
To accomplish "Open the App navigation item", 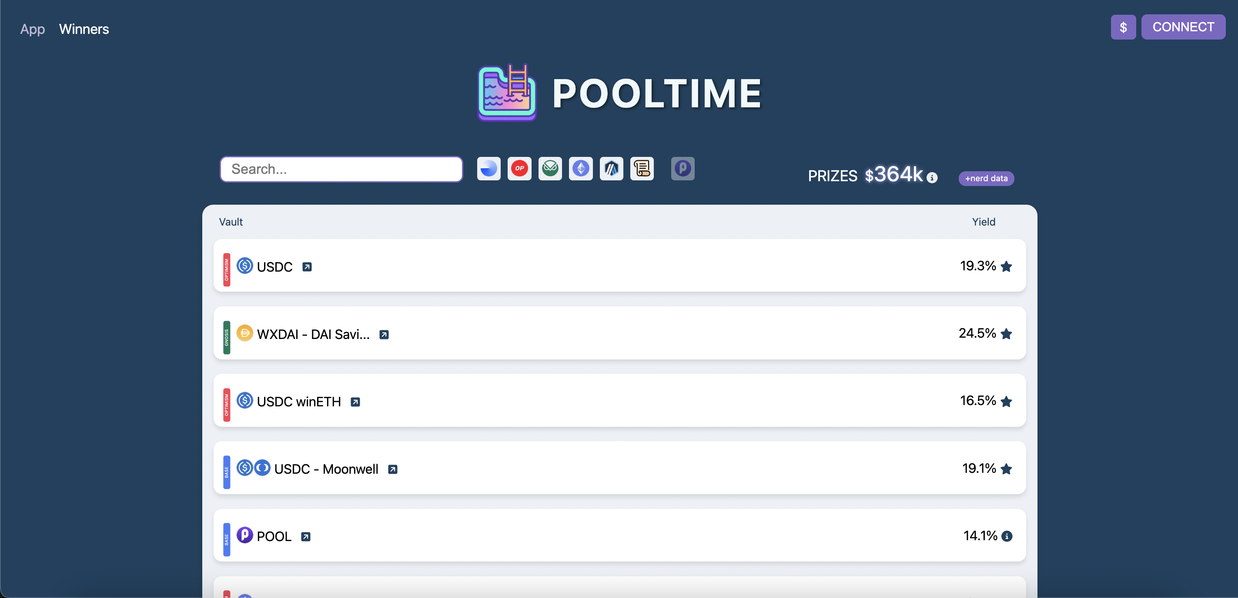I will [32, 29].
